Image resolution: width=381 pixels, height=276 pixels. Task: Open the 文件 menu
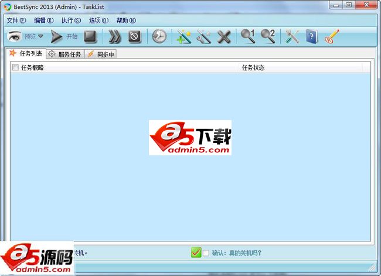16,21
